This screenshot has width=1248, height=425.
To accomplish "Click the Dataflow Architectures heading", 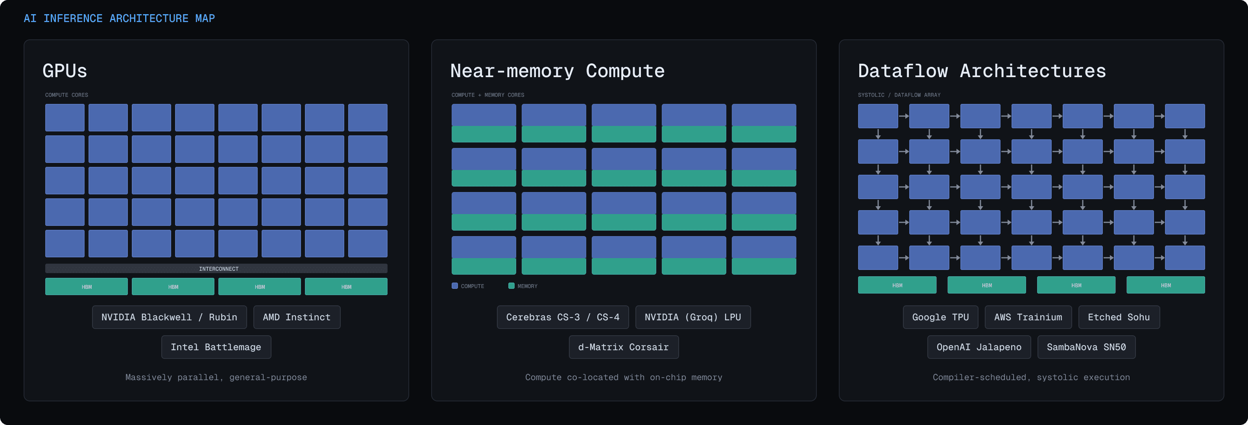I will click(x=982, y=71).
